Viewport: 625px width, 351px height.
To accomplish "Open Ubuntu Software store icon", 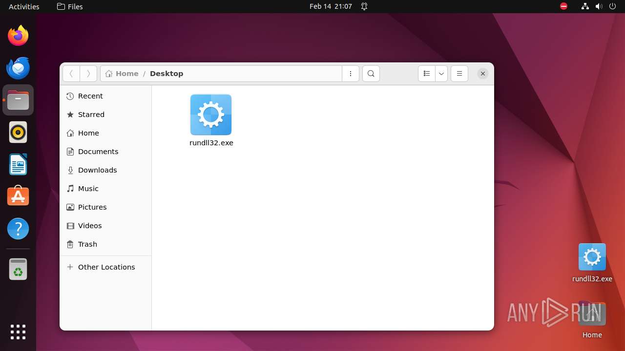I will [18, 196].
